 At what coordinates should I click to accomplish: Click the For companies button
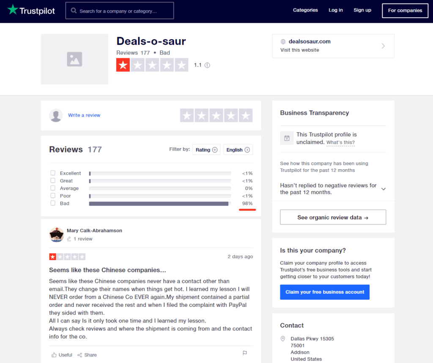tap(405, 11)
